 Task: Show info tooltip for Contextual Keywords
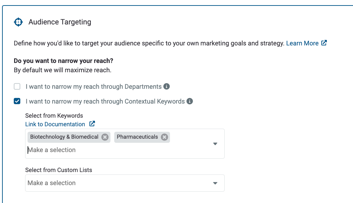point(190,101)
